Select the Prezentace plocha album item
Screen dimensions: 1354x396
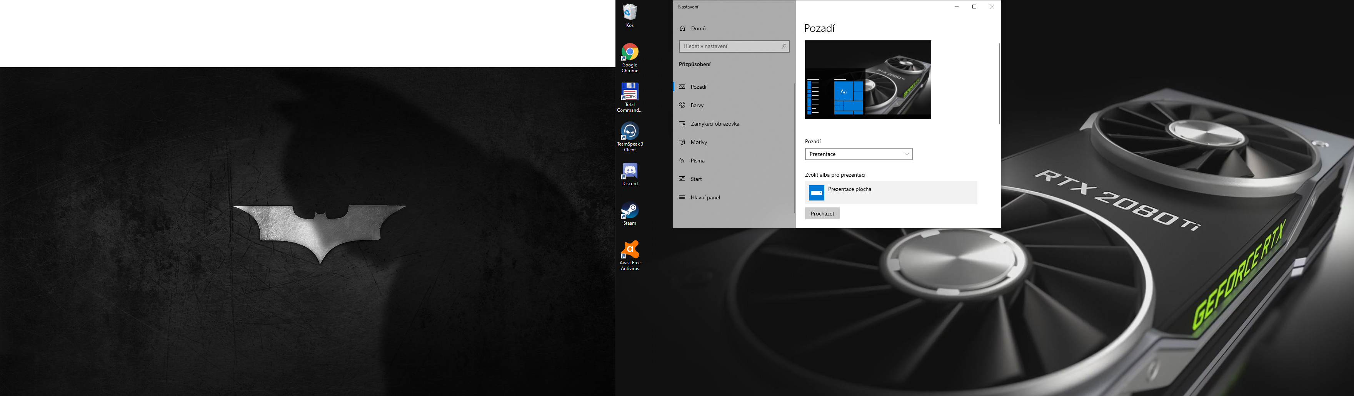(890, 192)
